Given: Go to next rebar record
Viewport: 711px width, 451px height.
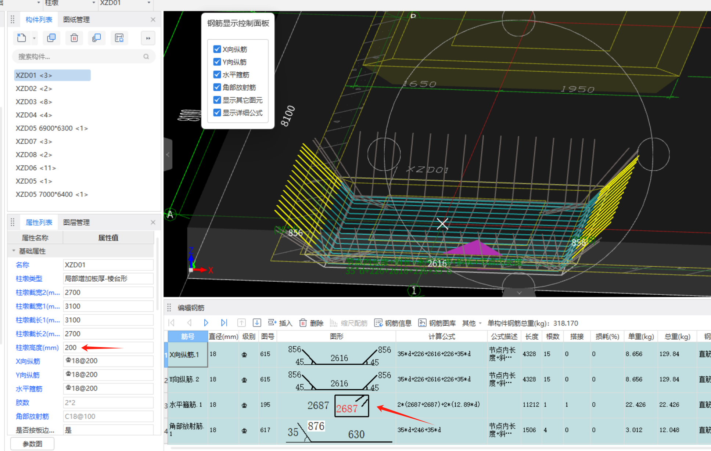Looking at the screenshot, I should [x=206, y=323].
